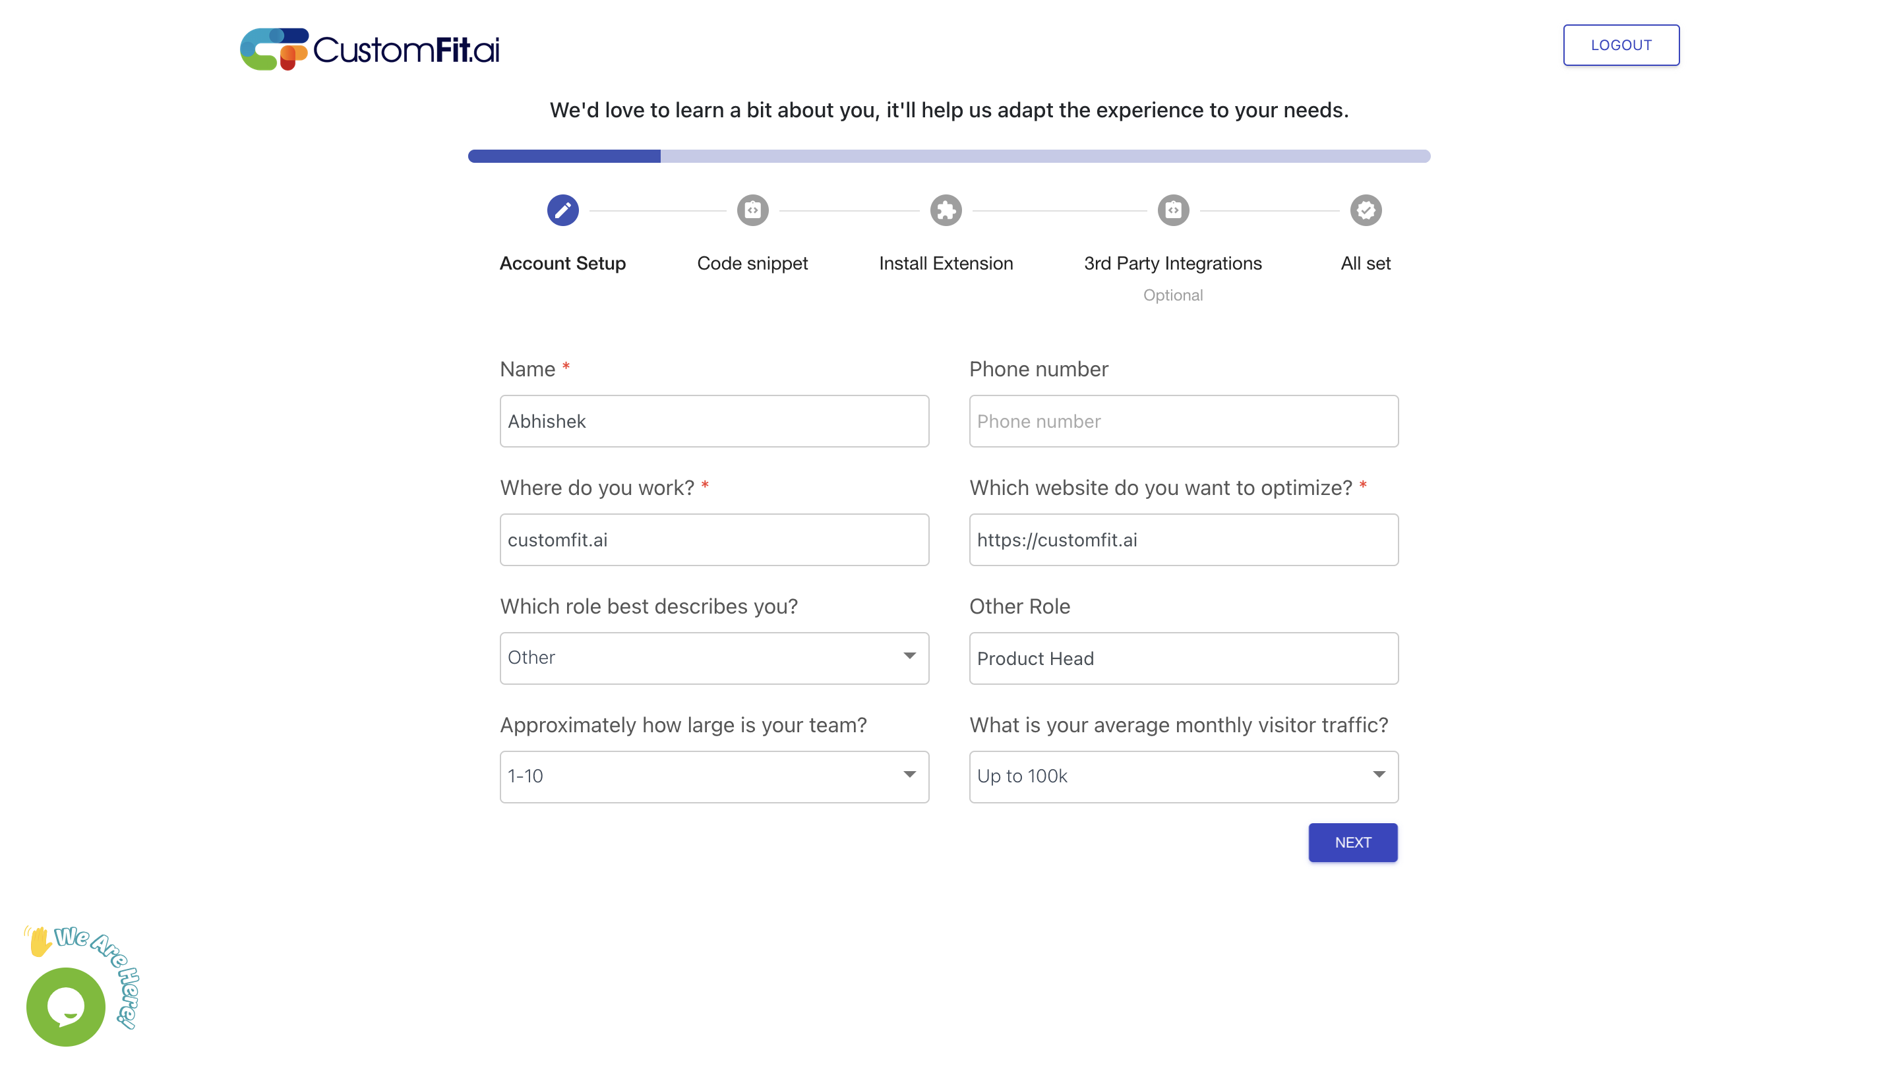Click the Other Role text field
This screenshot has height=1073, width=1899.
(x=1183, y=659)
